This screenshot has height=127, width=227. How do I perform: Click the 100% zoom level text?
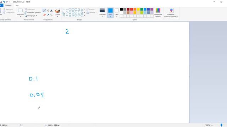pos(207,125)
